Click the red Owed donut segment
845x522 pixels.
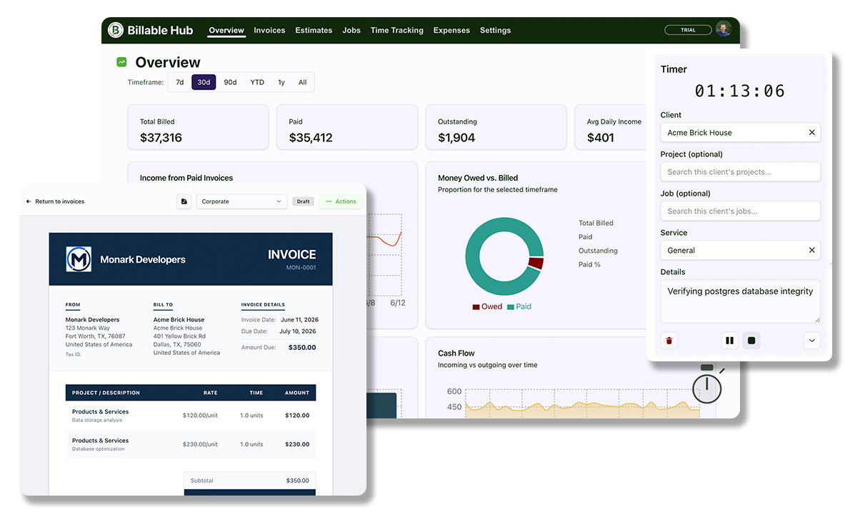pyautogui.click(x=536, y=263)
